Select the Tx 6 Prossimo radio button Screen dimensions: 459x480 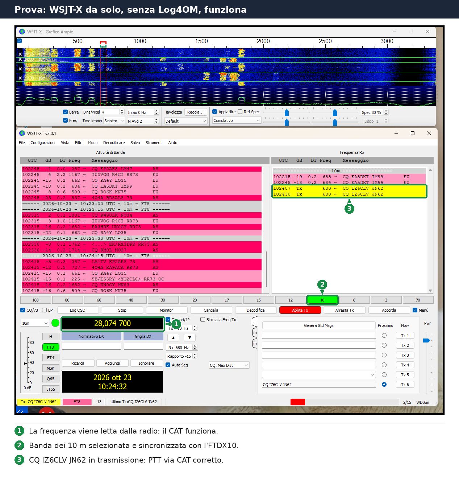[384, 385]
